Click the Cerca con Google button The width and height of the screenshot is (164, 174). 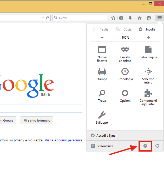click(8, 120)
